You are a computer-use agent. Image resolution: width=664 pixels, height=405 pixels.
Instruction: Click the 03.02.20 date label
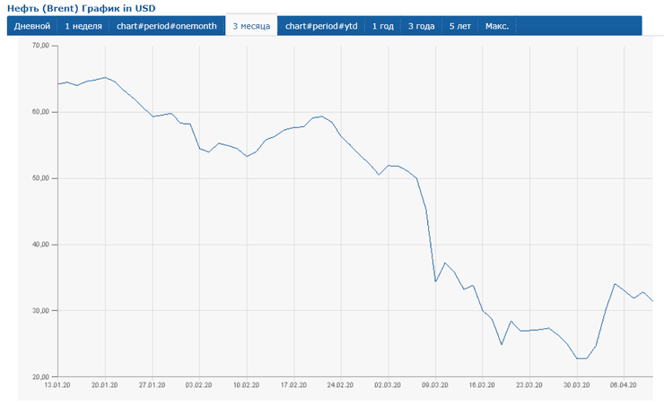click(x=198, y=385)
